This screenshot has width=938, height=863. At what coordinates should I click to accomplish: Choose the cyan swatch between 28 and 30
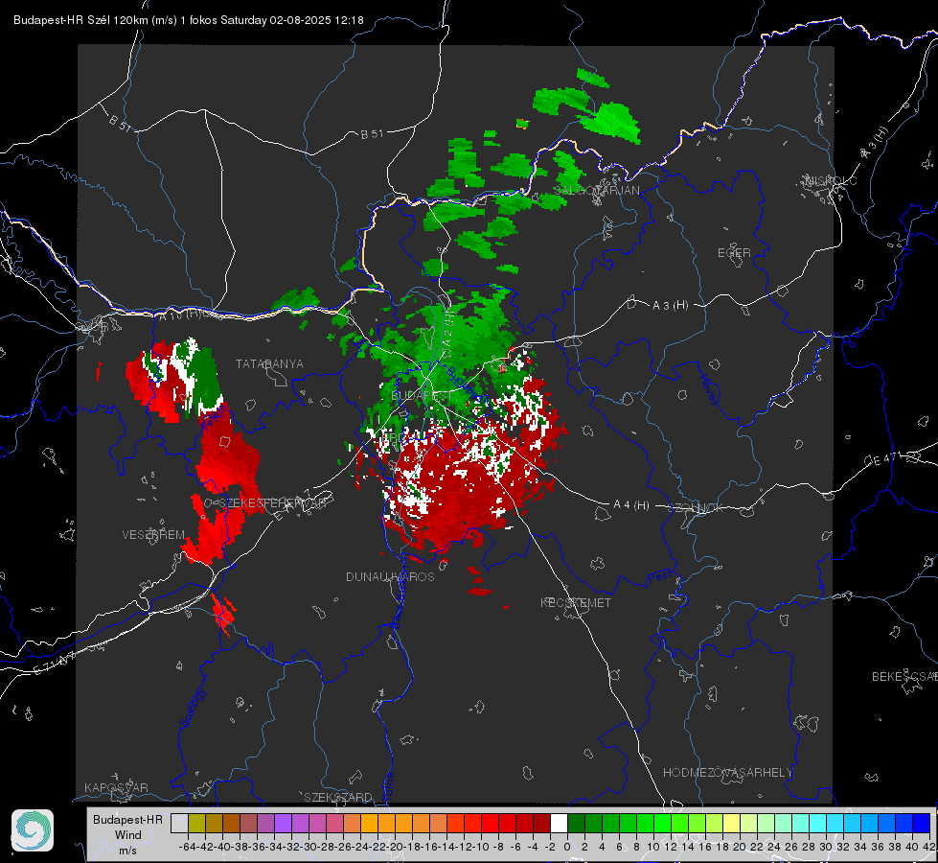coord(818,823)
